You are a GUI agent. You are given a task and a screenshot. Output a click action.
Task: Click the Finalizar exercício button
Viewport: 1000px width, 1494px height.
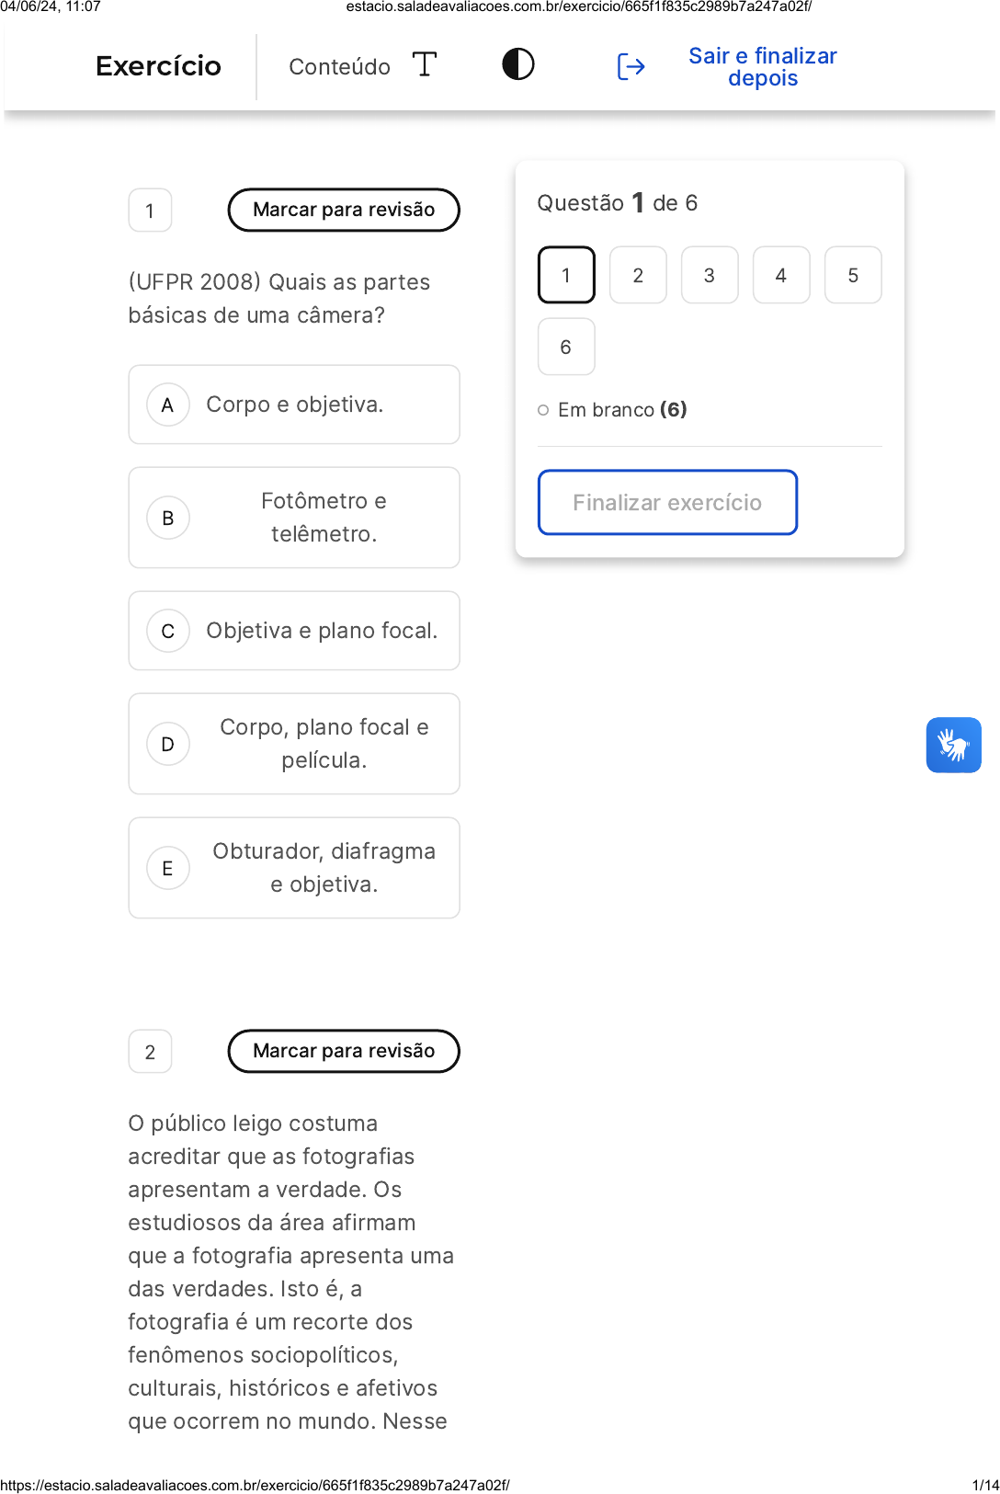pos(667,502)
